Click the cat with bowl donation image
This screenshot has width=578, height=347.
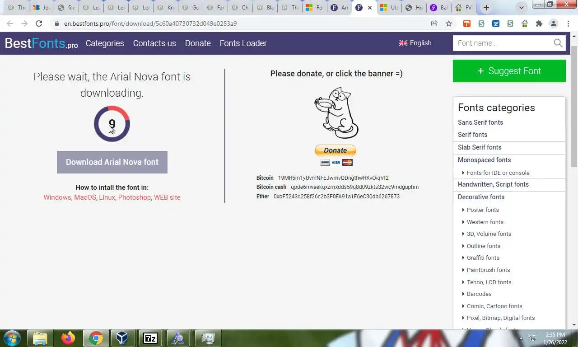(336, 113)
